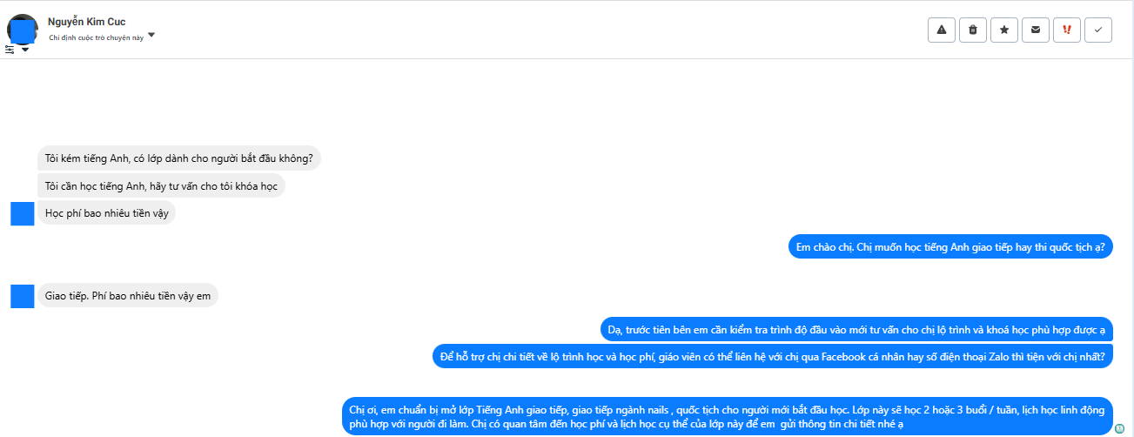The width and height of the screenshot is (1134, 437).
Task: Click the profile avatar in the header
Action: 22,29
